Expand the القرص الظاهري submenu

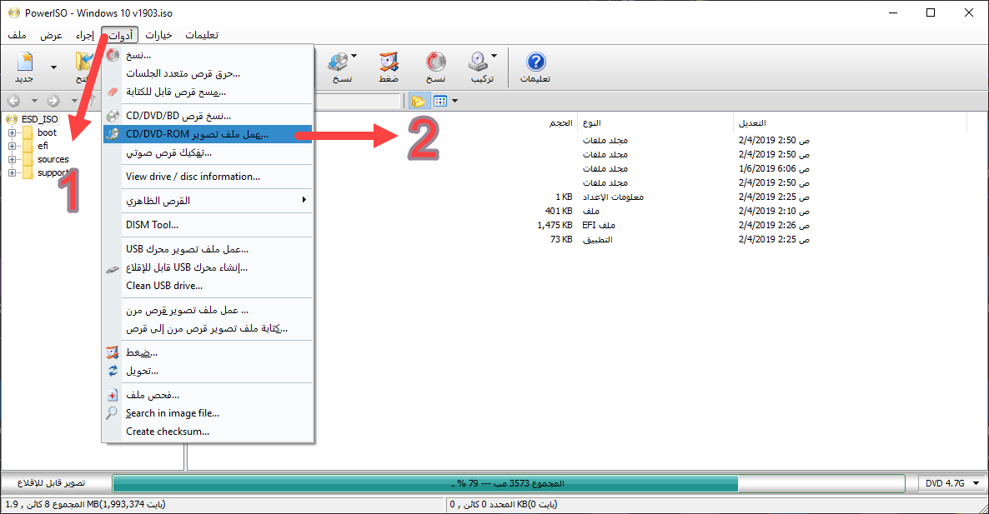[208, 200]
